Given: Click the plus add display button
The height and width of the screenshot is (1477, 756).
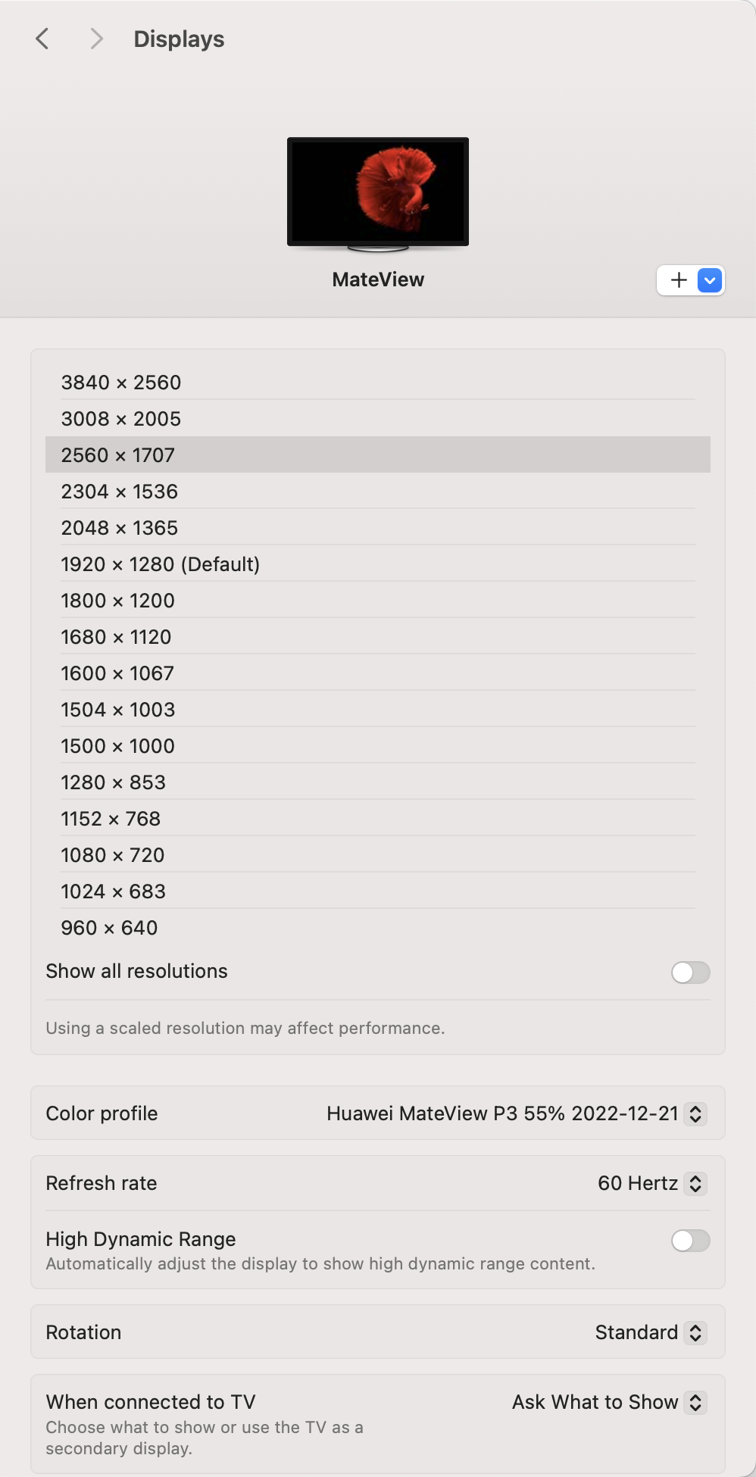Looking at the screenshot, I should pos(679,280).
